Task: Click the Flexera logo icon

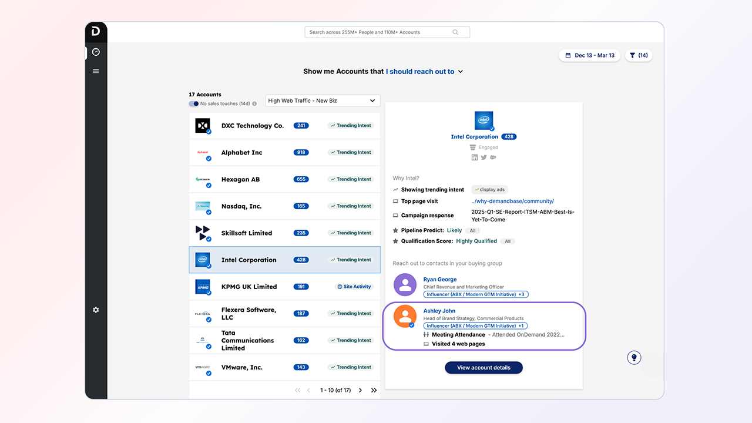Action: [203, 314]
